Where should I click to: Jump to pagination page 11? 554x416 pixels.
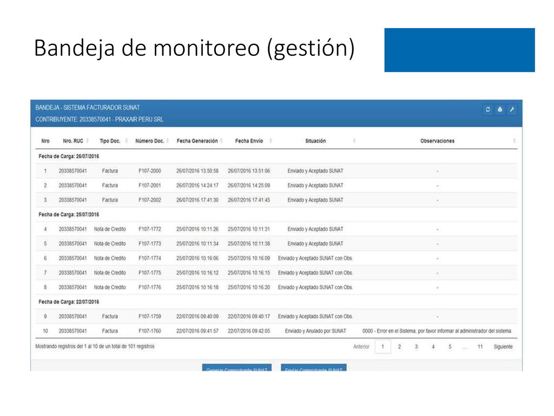point(480,347)
